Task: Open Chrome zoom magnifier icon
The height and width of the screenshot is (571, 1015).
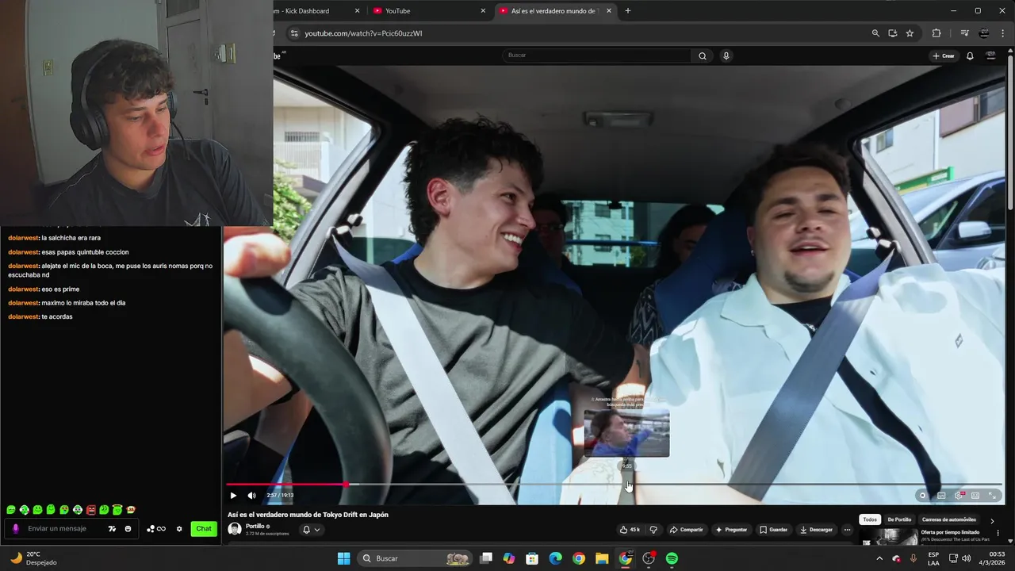Action: (875, 33)
